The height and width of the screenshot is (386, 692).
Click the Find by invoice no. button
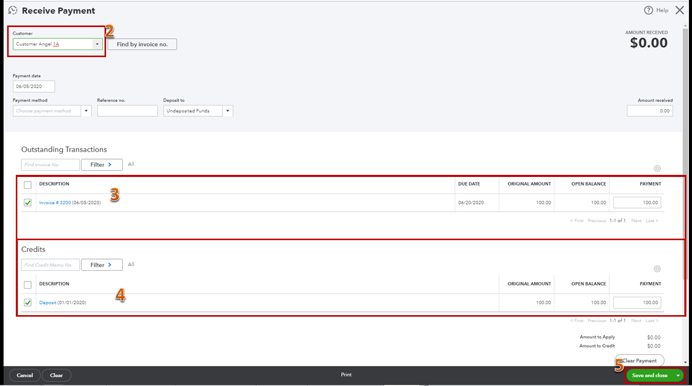coord(142,44)
